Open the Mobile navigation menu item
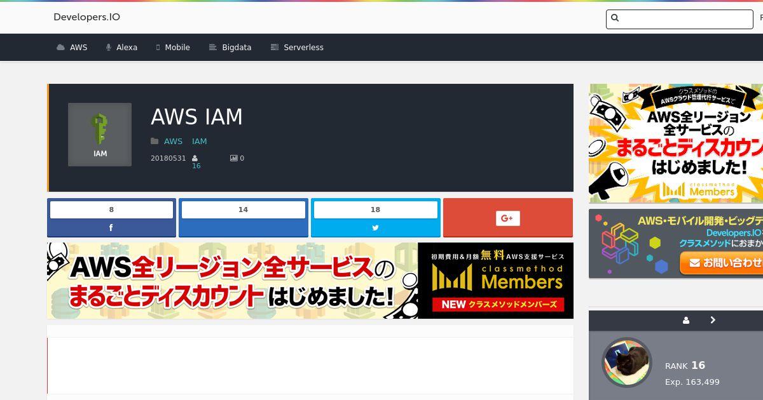Screen dimensions: 763x400 pyautogui.click(x=173, y=48)
